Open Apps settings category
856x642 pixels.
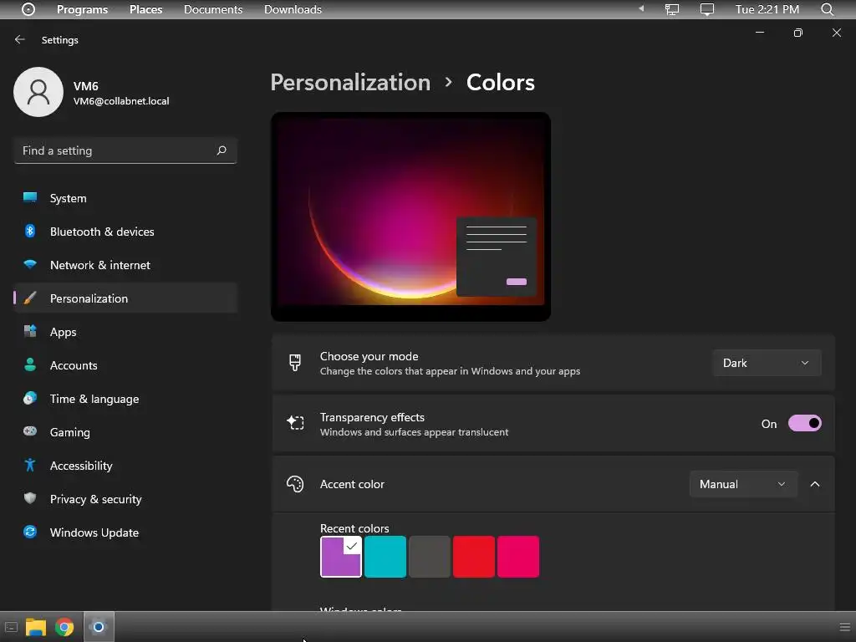point(125,331)
